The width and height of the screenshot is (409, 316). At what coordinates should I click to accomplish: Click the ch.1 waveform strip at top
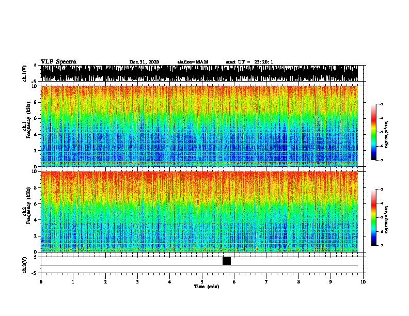(x=199, y=73)
